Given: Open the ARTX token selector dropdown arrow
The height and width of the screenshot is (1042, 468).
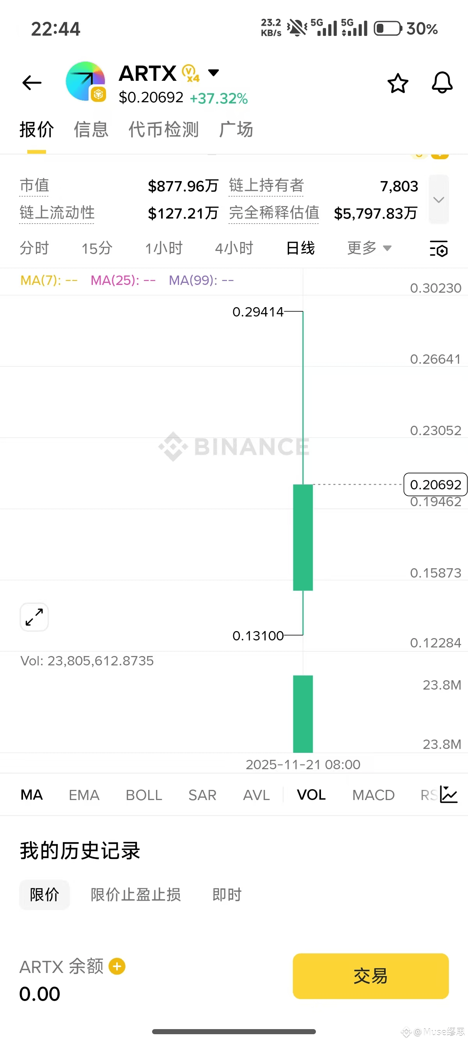Looking at the screenshot, I should 213,73.
